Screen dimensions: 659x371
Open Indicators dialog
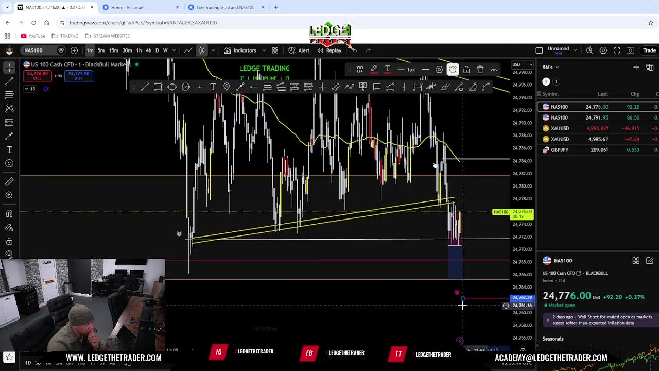(239, 50)
